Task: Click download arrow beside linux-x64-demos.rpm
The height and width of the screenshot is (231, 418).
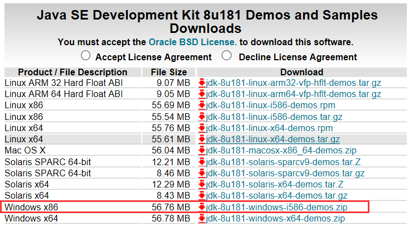Action: click(202, 128)
